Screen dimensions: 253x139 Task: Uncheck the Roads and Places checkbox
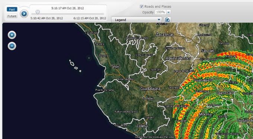(x=142, y=6)
